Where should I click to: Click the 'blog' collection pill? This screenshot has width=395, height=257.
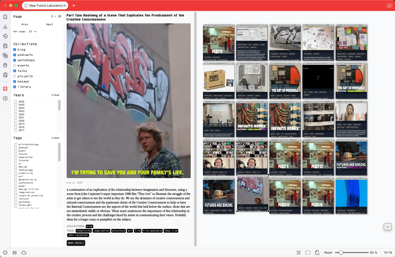[90, 226]
